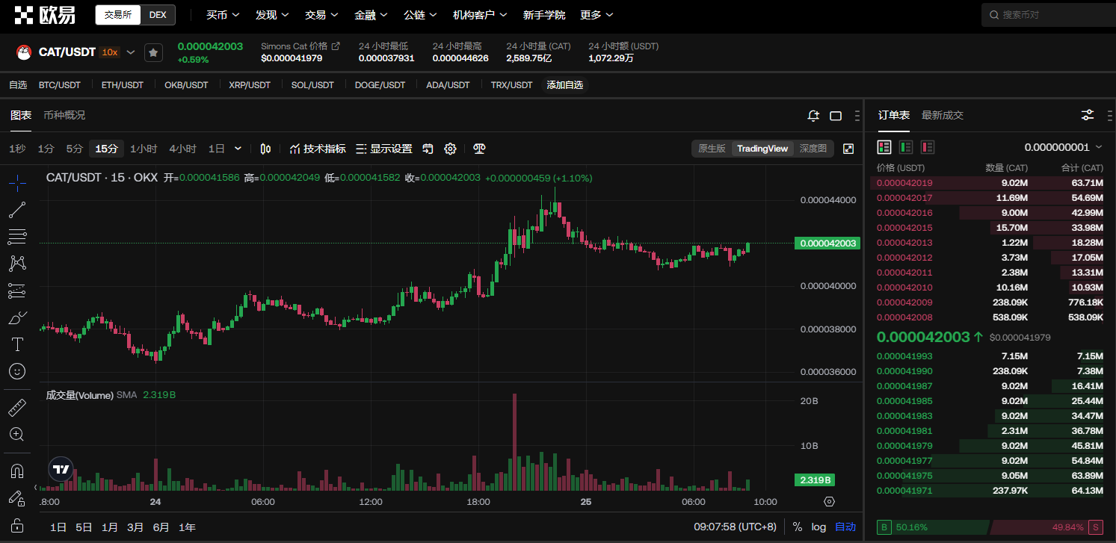Open the CAT/USDT pair selector dropdown
The image size is (1116, 543).
[x=131, y=52]
